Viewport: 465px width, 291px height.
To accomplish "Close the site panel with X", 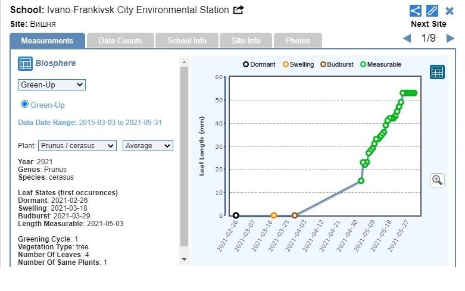I will pyautogui.click(x=450, y=11).
